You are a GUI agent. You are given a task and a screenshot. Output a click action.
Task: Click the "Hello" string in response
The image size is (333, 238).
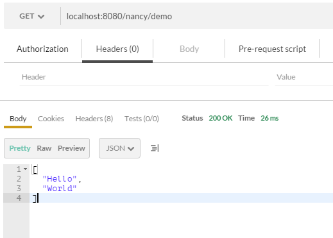point(60,179)
